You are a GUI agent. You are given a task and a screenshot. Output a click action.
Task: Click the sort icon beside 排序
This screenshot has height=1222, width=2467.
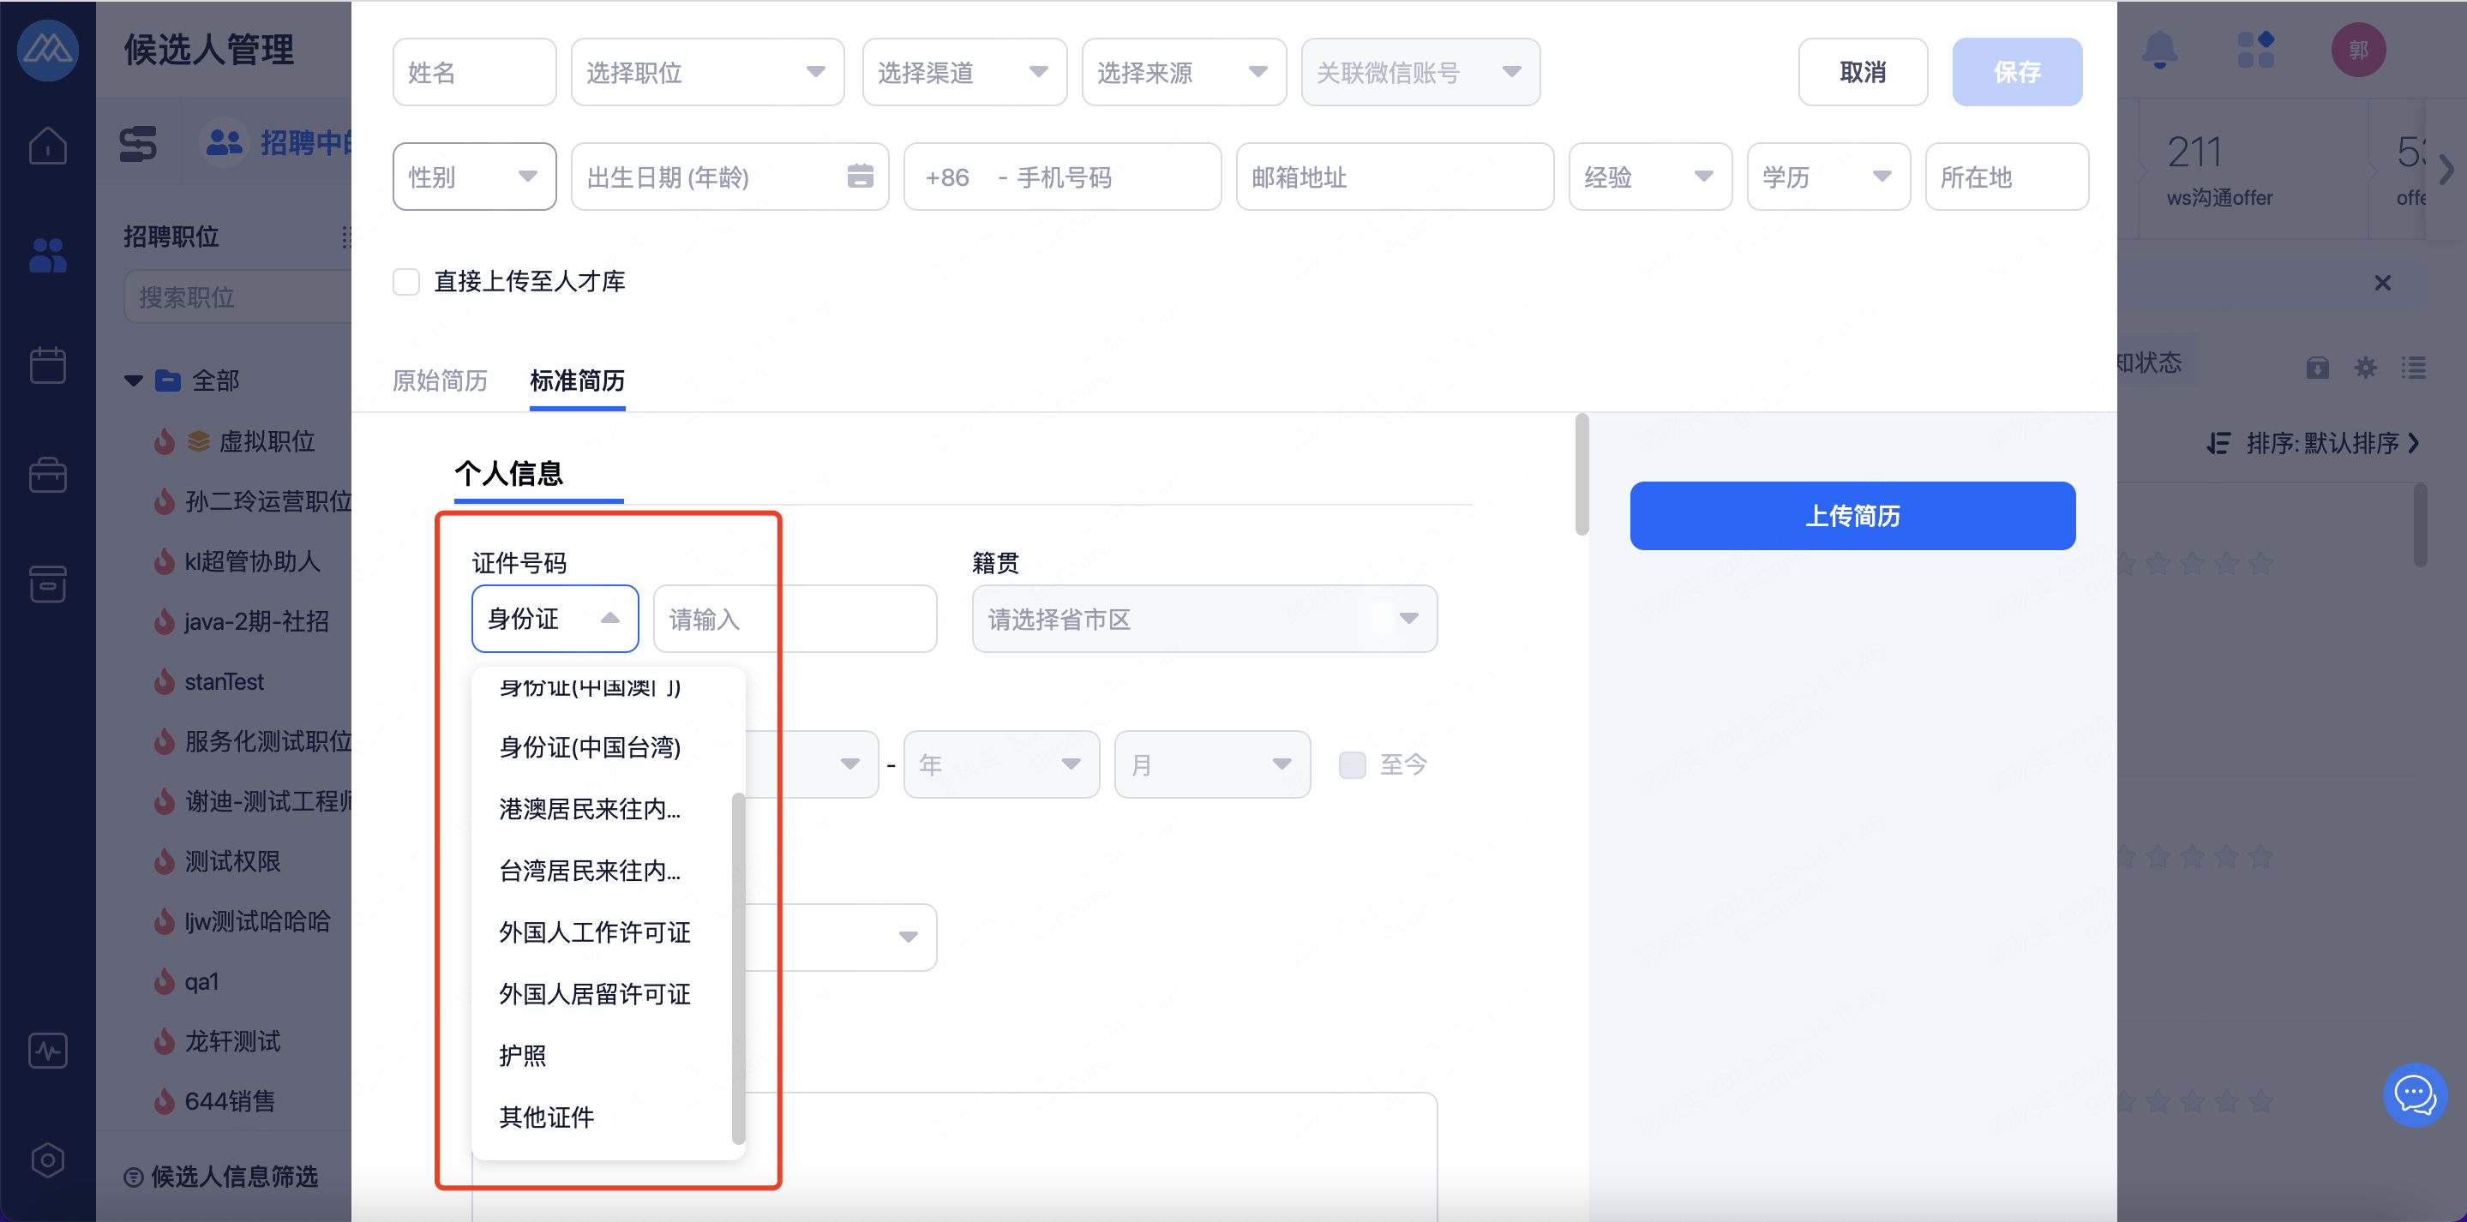2218,443
